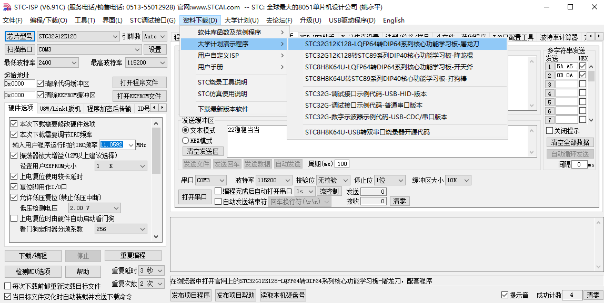This screenshot has width=604, height=303.
Task: Click 打开程序文件 button
Action: click(139, 82)
